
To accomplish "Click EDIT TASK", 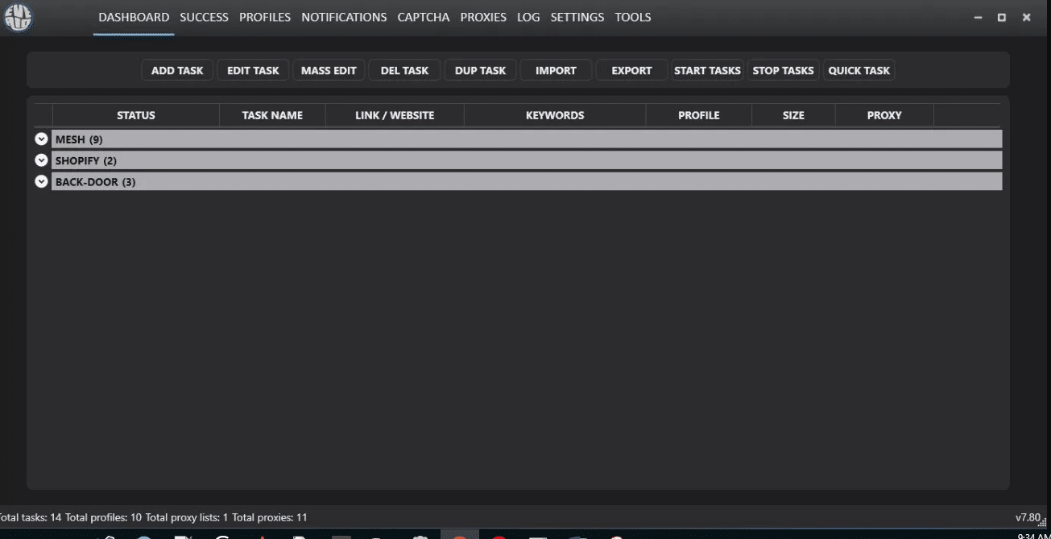I will click(x=253, y=70).
